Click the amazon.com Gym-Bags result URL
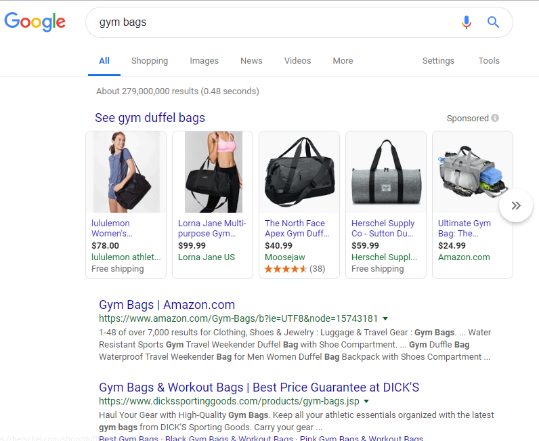This screenshot has width=539, height=441. tap(238, 318)
